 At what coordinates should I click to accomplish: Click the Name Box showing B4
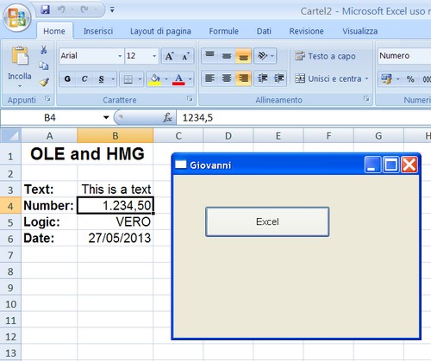50,118
